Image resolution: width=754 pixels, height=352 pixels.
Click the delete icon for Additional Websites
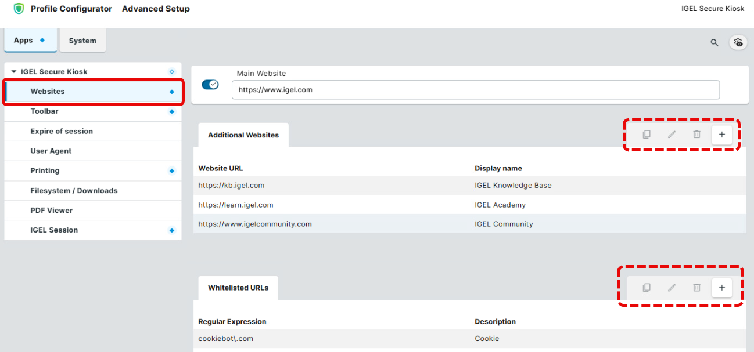[696, 135]
